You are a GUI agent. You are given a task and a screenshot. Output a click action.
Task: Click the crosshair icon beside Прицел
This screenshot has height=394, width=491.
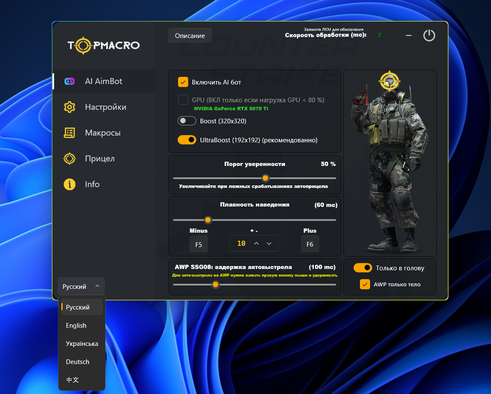pyautogui.click(x=69, y=158)
